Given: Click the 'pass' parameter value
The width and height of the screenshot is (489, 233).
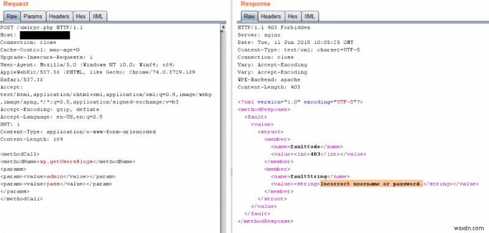Looking at the screenshot, I should 53,184.
